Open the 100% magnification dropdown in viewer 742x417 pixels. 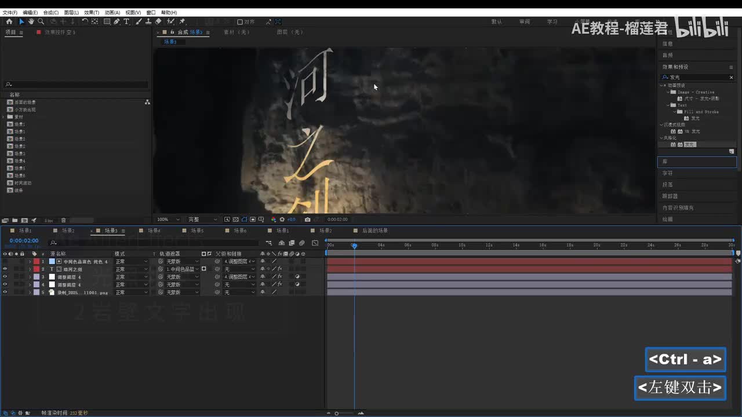coord(169,220)
